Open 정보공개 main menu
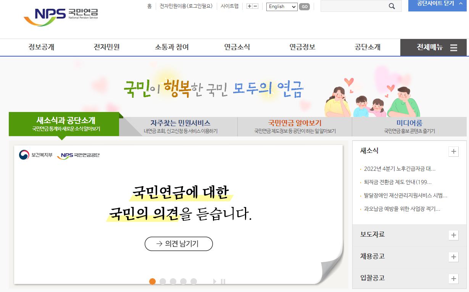Image resolution: width=469 pixels, height=292 pixels. pos(41,47)
